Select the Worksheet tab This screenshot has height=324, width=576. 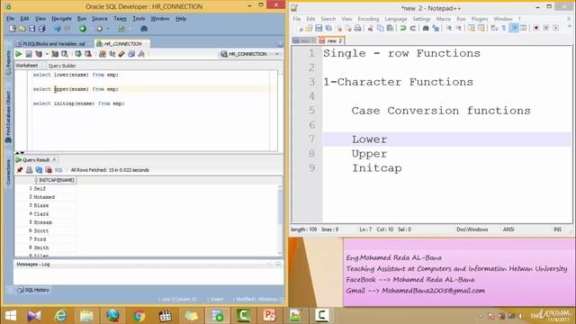tap(26, 66)
